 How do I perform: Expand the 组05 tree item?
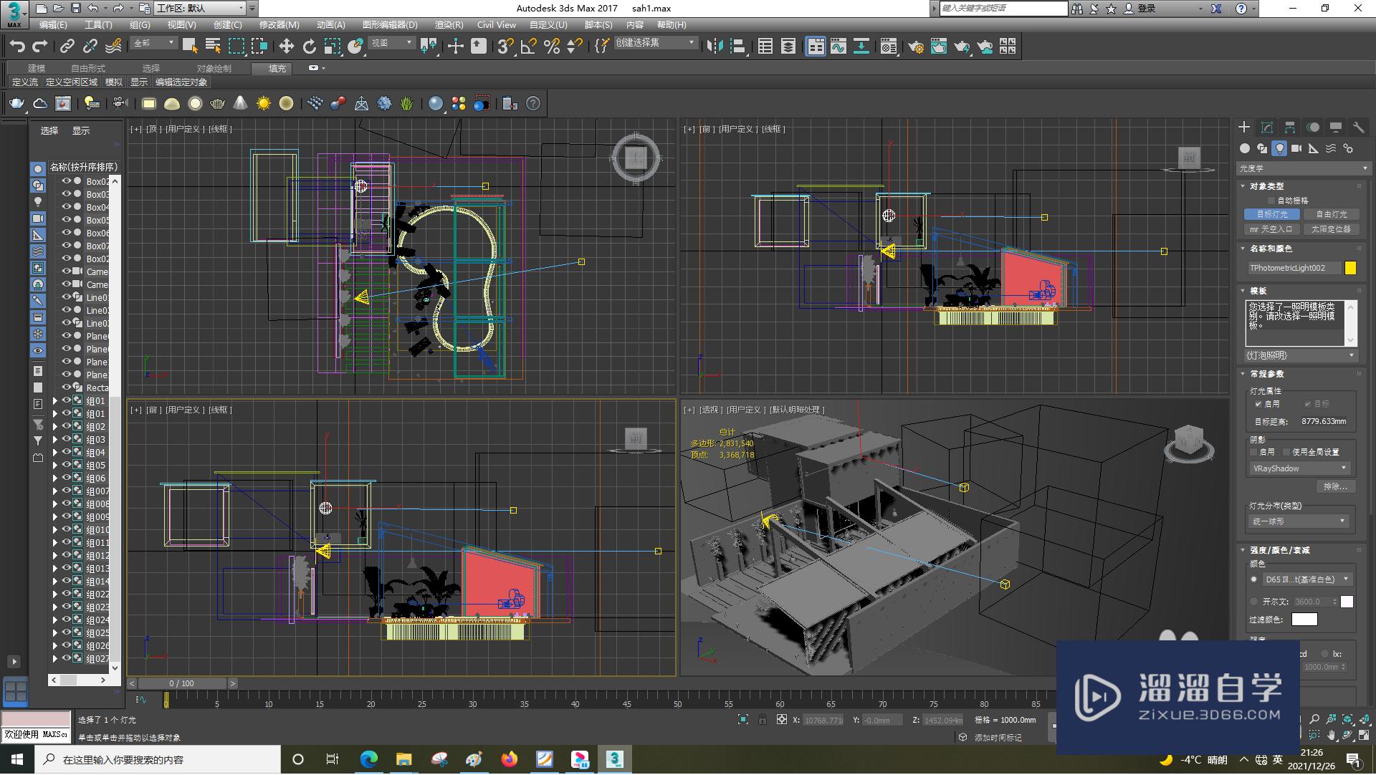click(x=54, y=466)
